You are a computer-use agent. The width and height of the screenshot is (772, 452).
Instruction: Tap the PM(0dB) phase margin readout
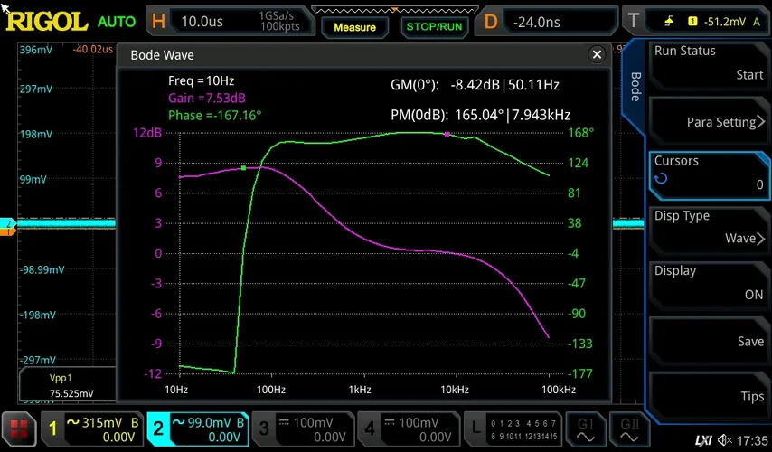(x=480, y=115)
